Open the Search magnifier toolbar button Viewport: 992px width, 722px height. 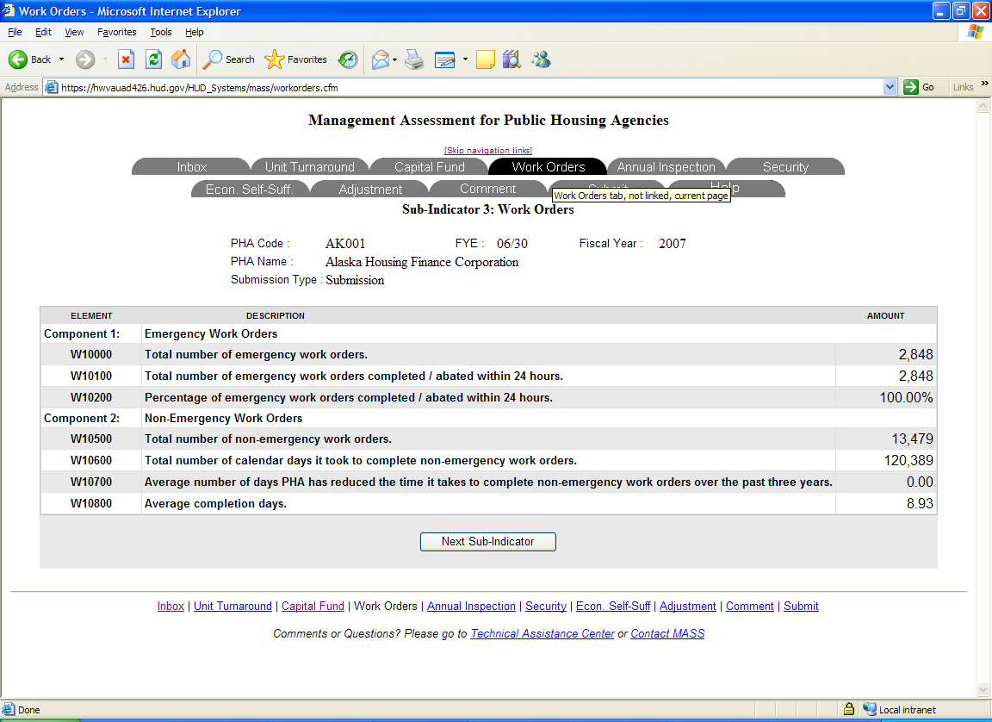228,59
